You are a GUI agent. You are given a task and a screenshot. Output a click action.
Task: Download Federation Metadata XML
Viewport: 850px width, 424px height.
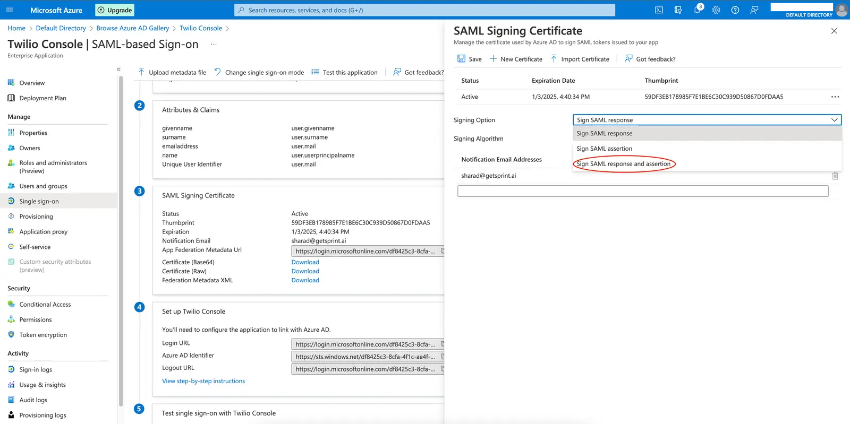pyautogui.click(x=305, y=280)
